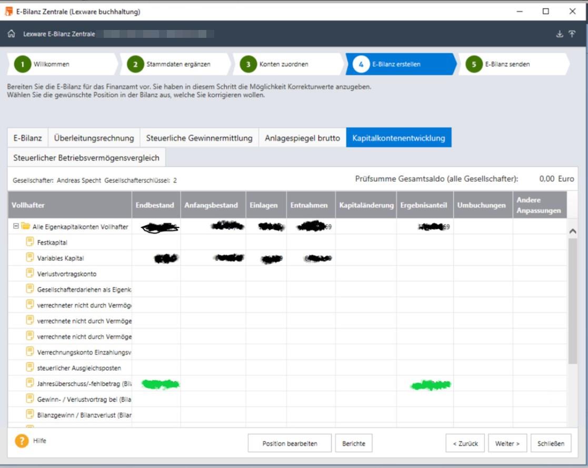Select the steuerlicher Ausgleichsposten row text
This screenshot has width=588, height=468.
(x=79, y=368)
